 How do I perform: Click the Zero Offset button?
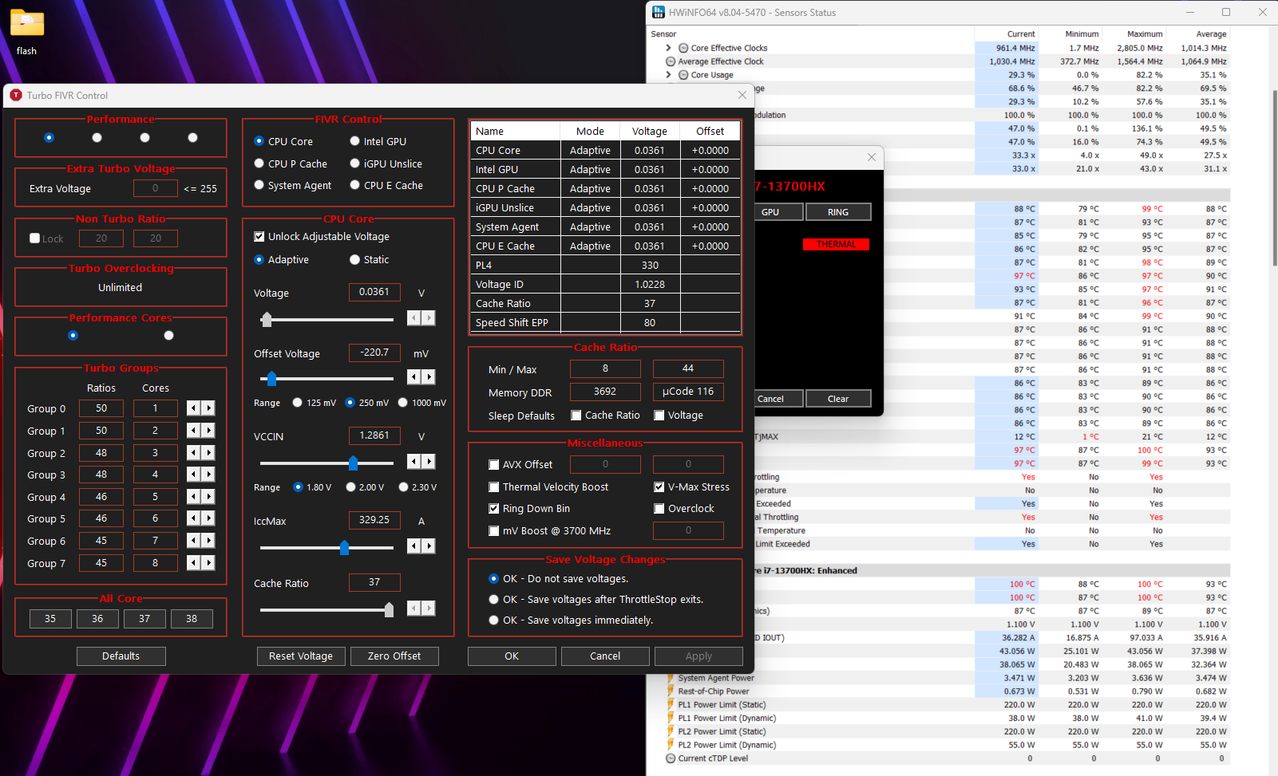394,656
